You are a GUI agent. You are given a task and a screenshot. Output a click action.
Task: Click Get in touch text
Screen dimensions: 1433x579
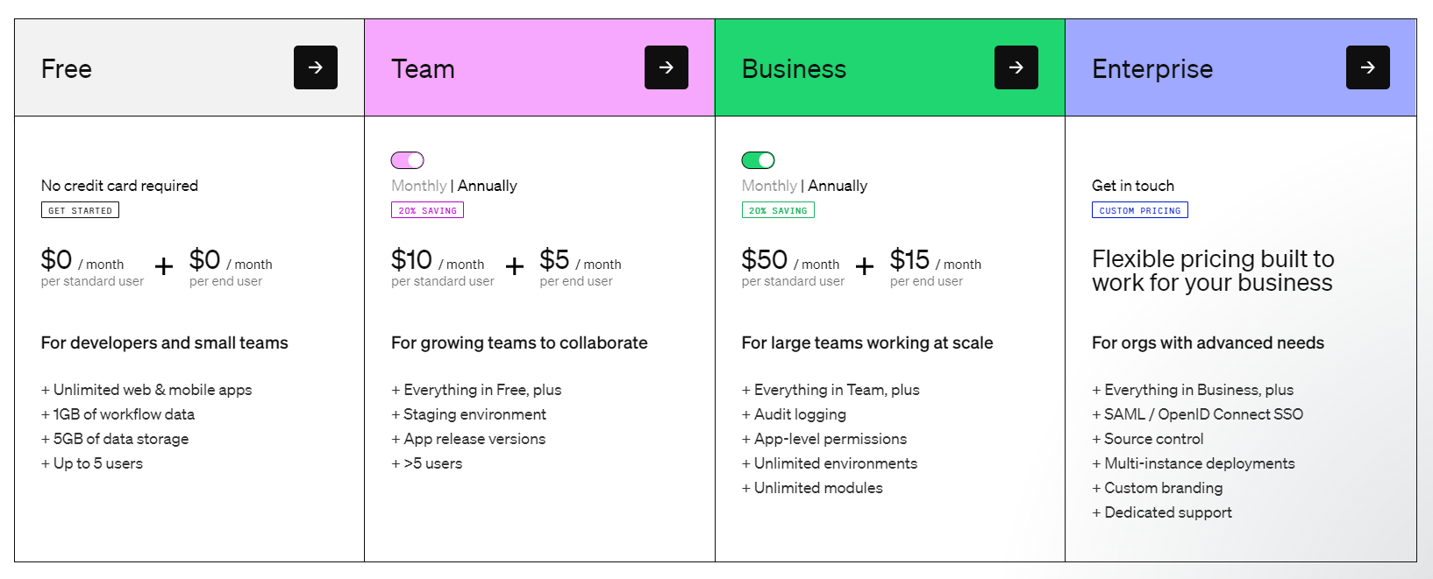[1133, 186]
